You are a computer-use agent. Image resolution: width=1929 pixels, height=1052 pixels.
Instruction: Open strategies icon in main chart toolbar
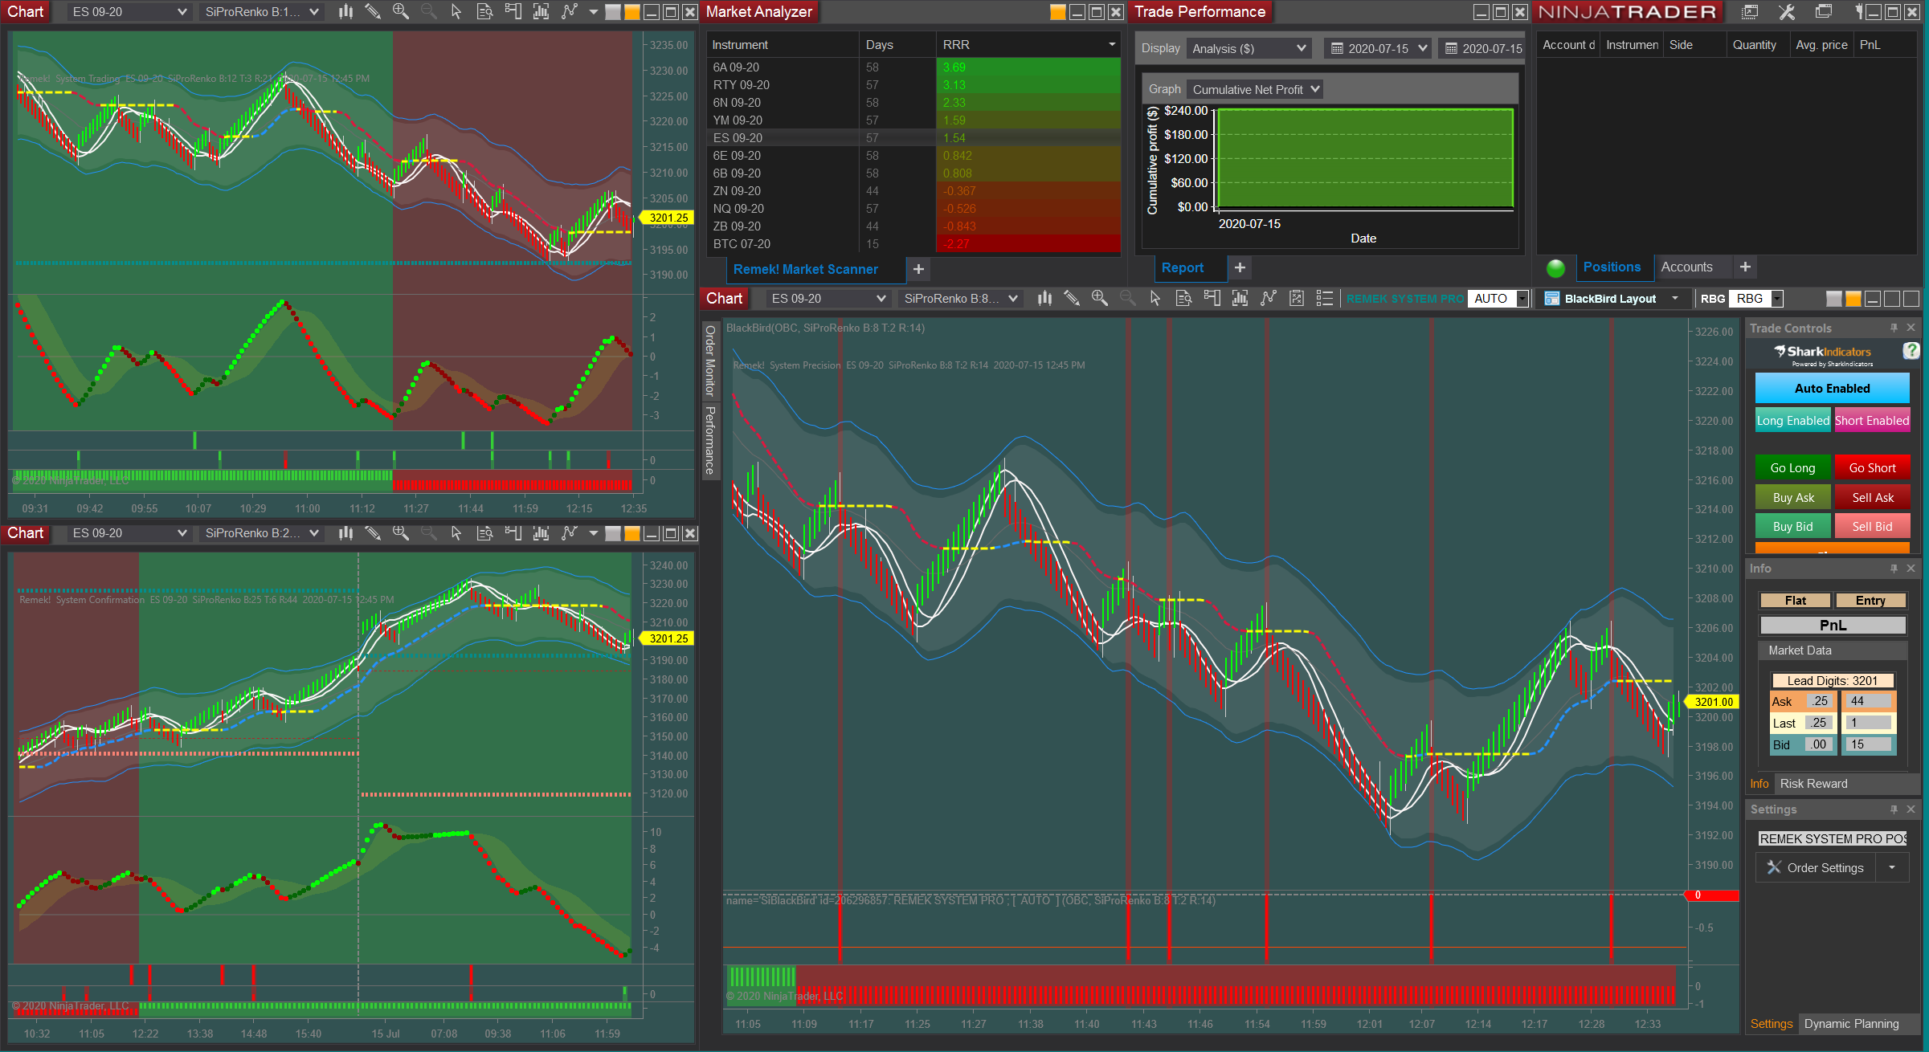[1268, 299]
